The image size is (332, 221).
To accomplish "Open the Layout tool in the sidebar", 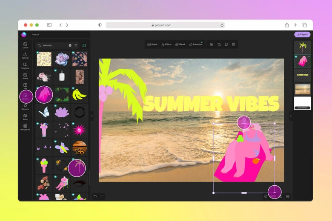I will pyautogui.click(x=26, y=45).
